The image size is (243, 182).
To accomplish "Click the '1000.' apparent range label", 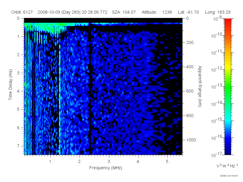I will 191,140.
